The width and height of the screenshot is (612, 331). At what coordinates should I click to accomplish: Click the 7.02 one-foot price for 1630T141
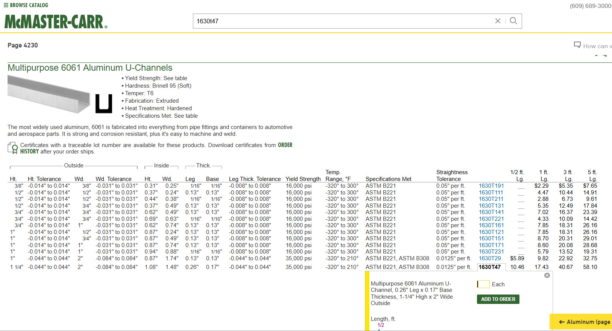click(543, 212)
